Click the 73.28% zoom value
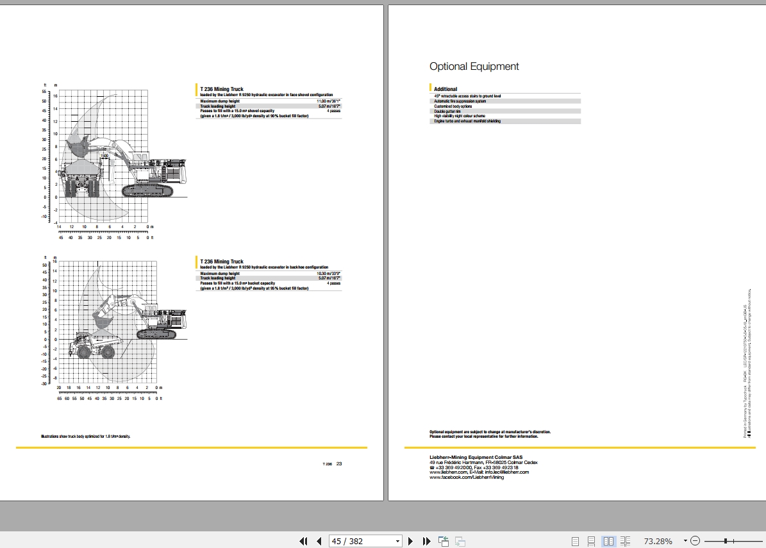 click(658, 541)
